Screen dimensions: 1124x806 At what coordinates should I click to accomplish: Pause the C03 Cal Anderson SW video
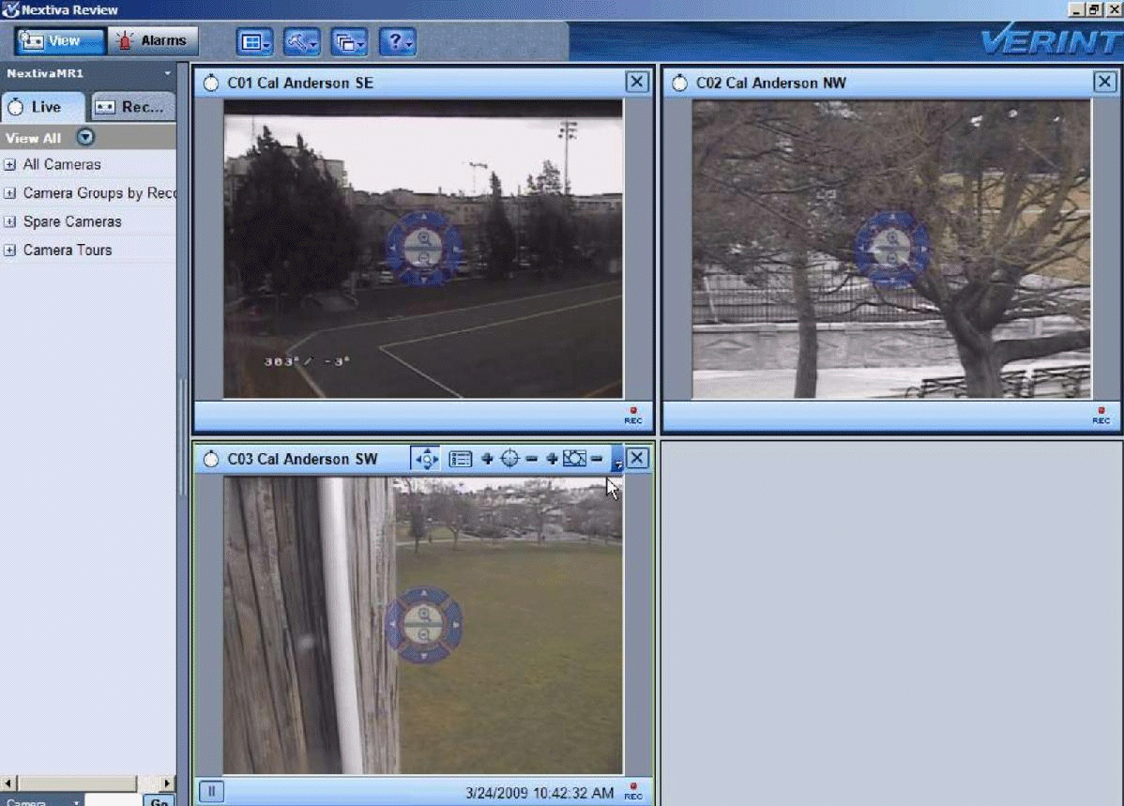(x=211, y=792)
